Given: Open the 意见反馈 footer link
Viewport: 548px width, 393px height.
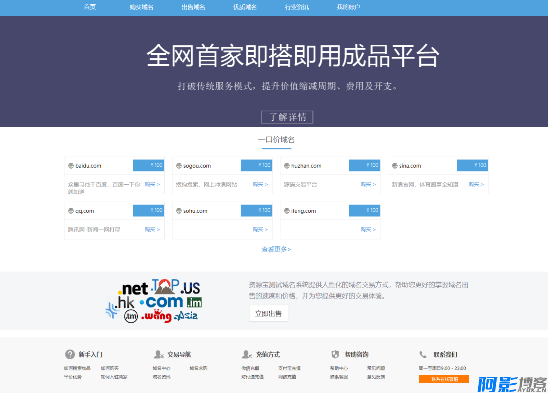Looking at the screenshot, I should (376, 377).
